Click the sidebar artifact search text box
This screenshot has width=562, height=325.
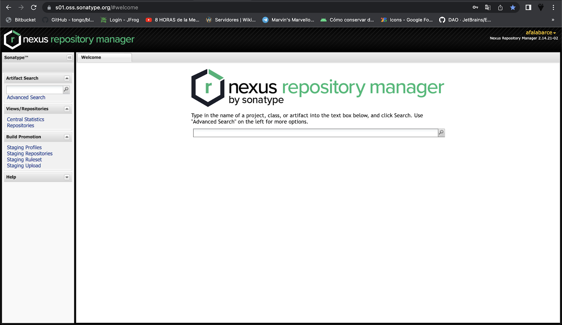[x=34, y=90]
